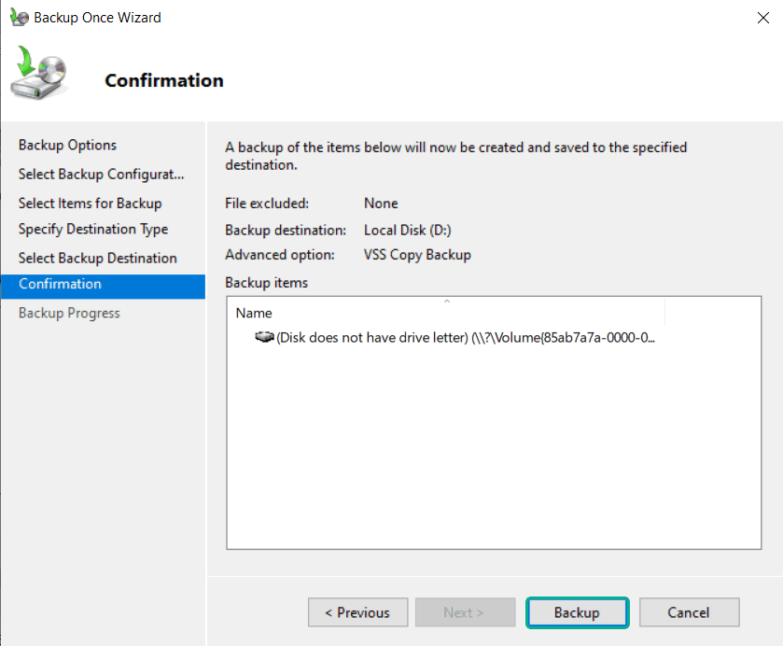Click the 'Advanced option:' label

tap(280, 255)
